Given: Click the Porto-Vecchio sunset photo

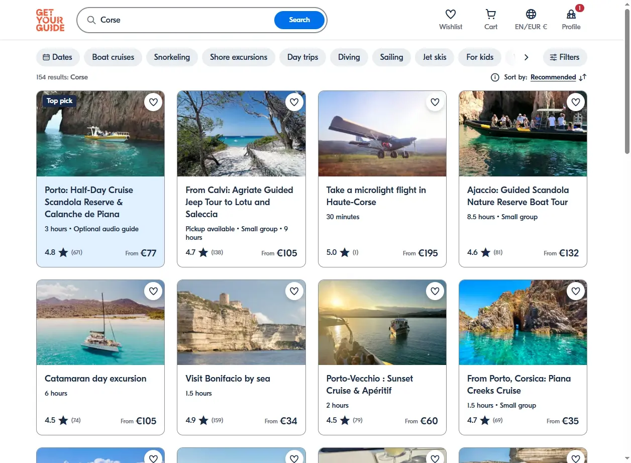Looking at the screenshot, I should (382, 322).
